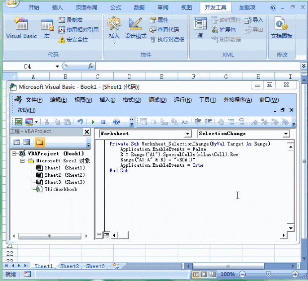Click the 设计模式 design mode icon
This screenshot has width=308, height=281.
[x=135, y=29]
